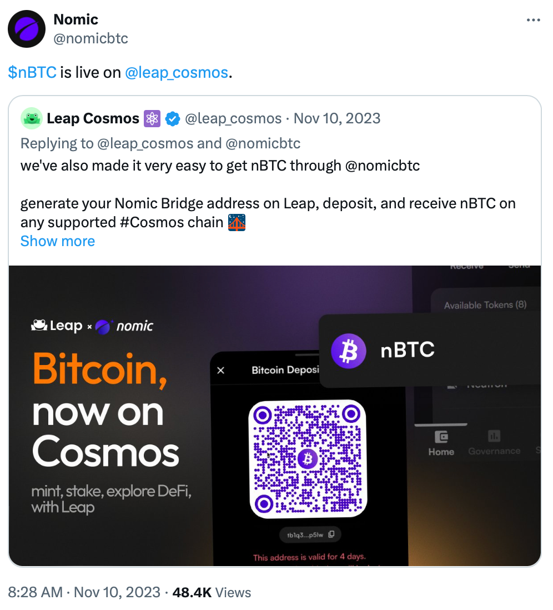
Task: Click the purple atom affiliate badge
Action: click(x=152, y=118)
